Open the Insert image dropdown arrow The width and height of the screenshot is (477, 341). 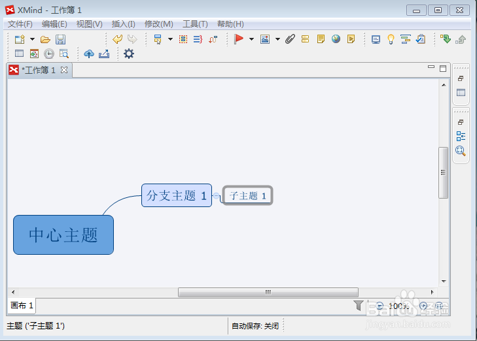[277, 39]
